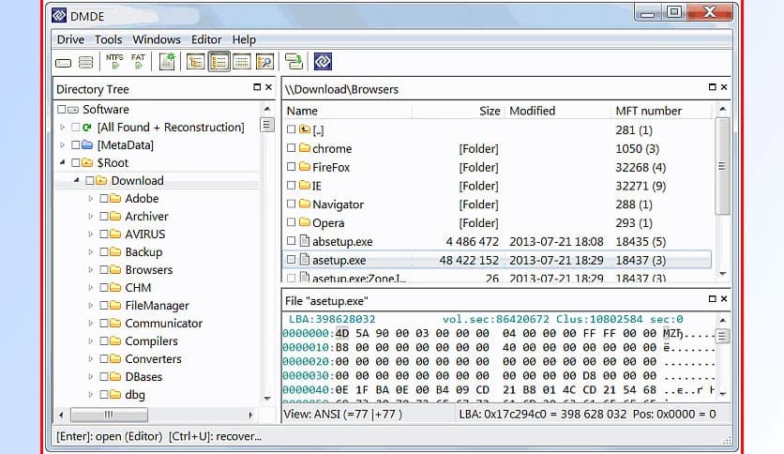The image size is (784, 454).
Task: Close the File asetup.exe hex panel
Action: click(723, 299)
